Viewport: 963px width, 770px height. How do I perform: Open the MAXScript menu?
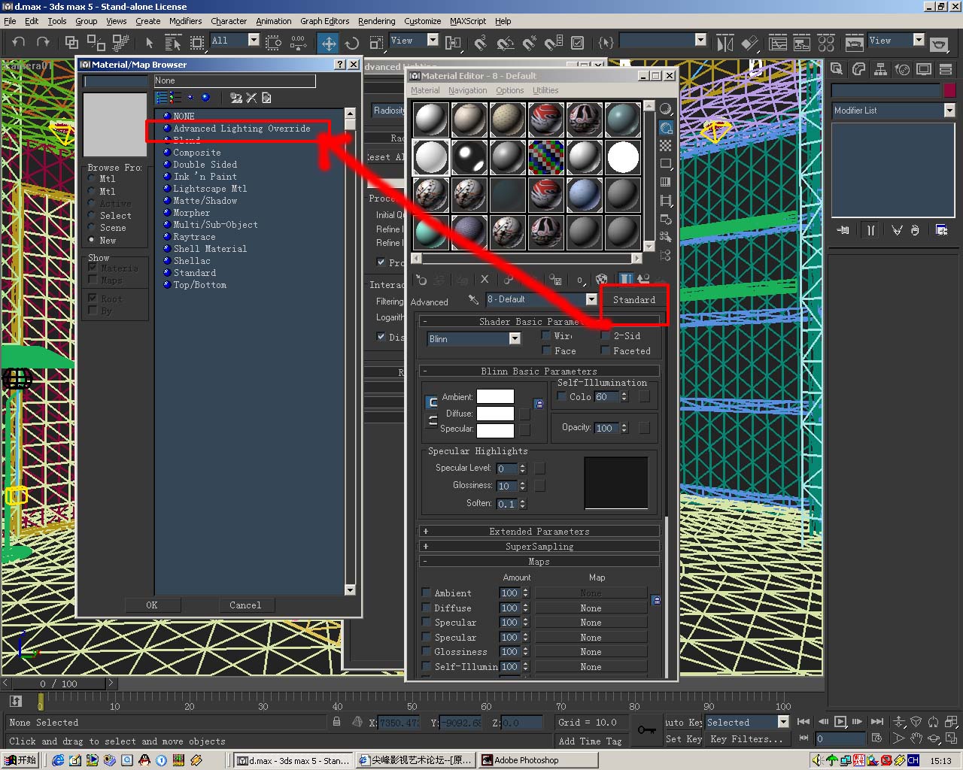tap(468, 21)
